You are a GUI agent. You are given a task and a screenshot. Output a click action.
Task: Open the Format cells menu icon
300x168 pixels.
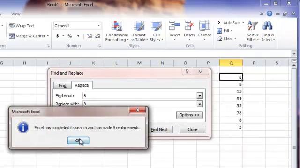click(x=204, y=26)
